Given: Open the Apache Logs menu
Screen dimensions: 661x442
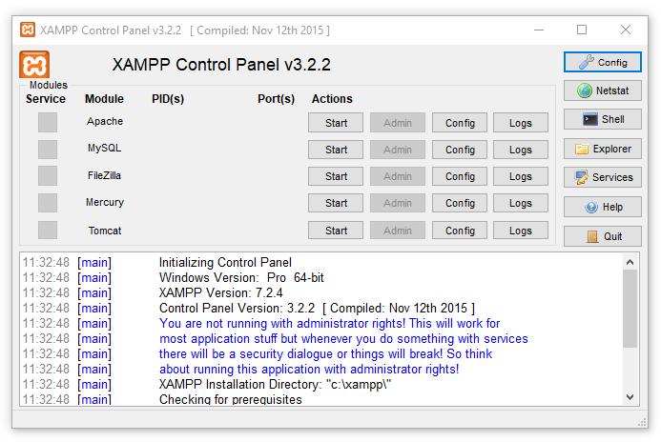Looking at the screenshot, I should pyautogui.click(x=521, y=123).
